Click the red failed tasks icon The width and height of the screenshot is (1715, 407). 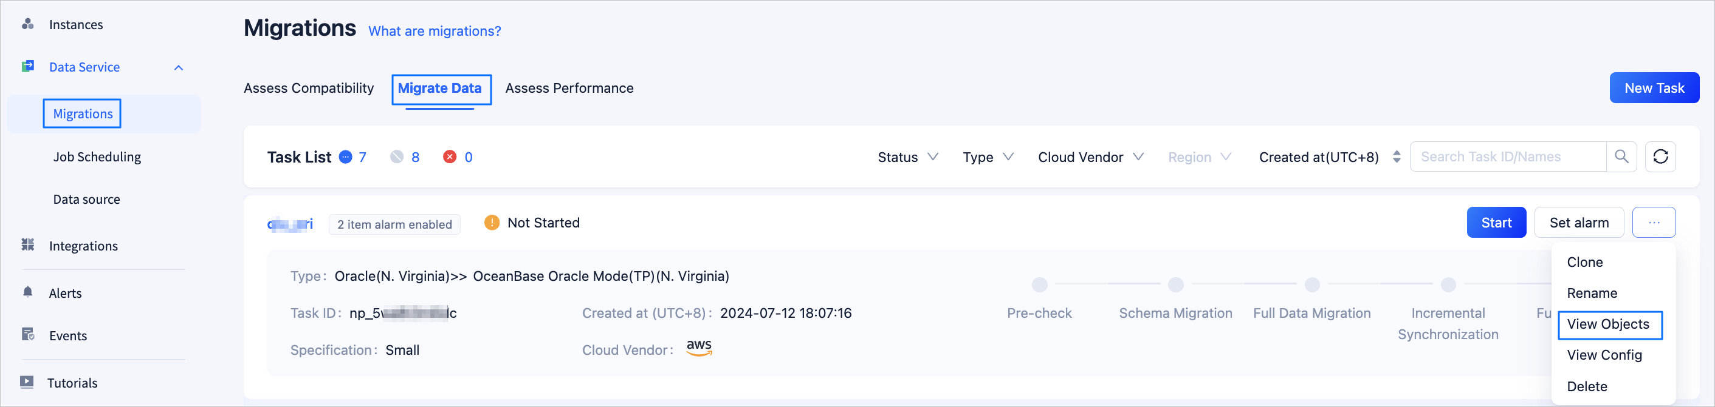(450, 156)
